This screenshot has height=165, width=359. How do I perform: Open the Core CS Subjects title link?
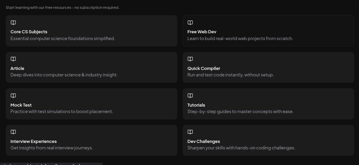29,32
